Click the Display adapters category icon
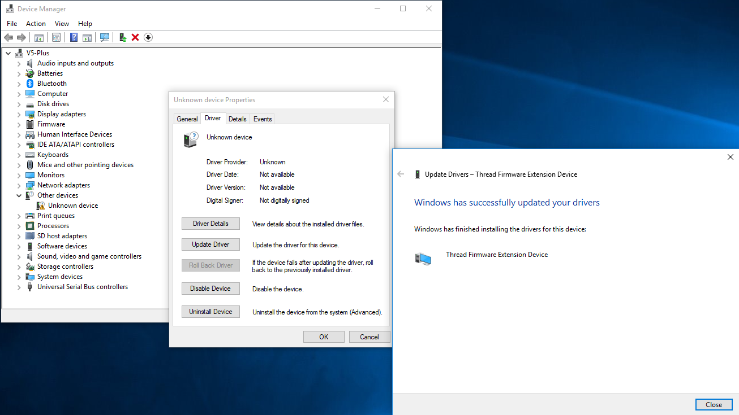 (x=30, y=114)
